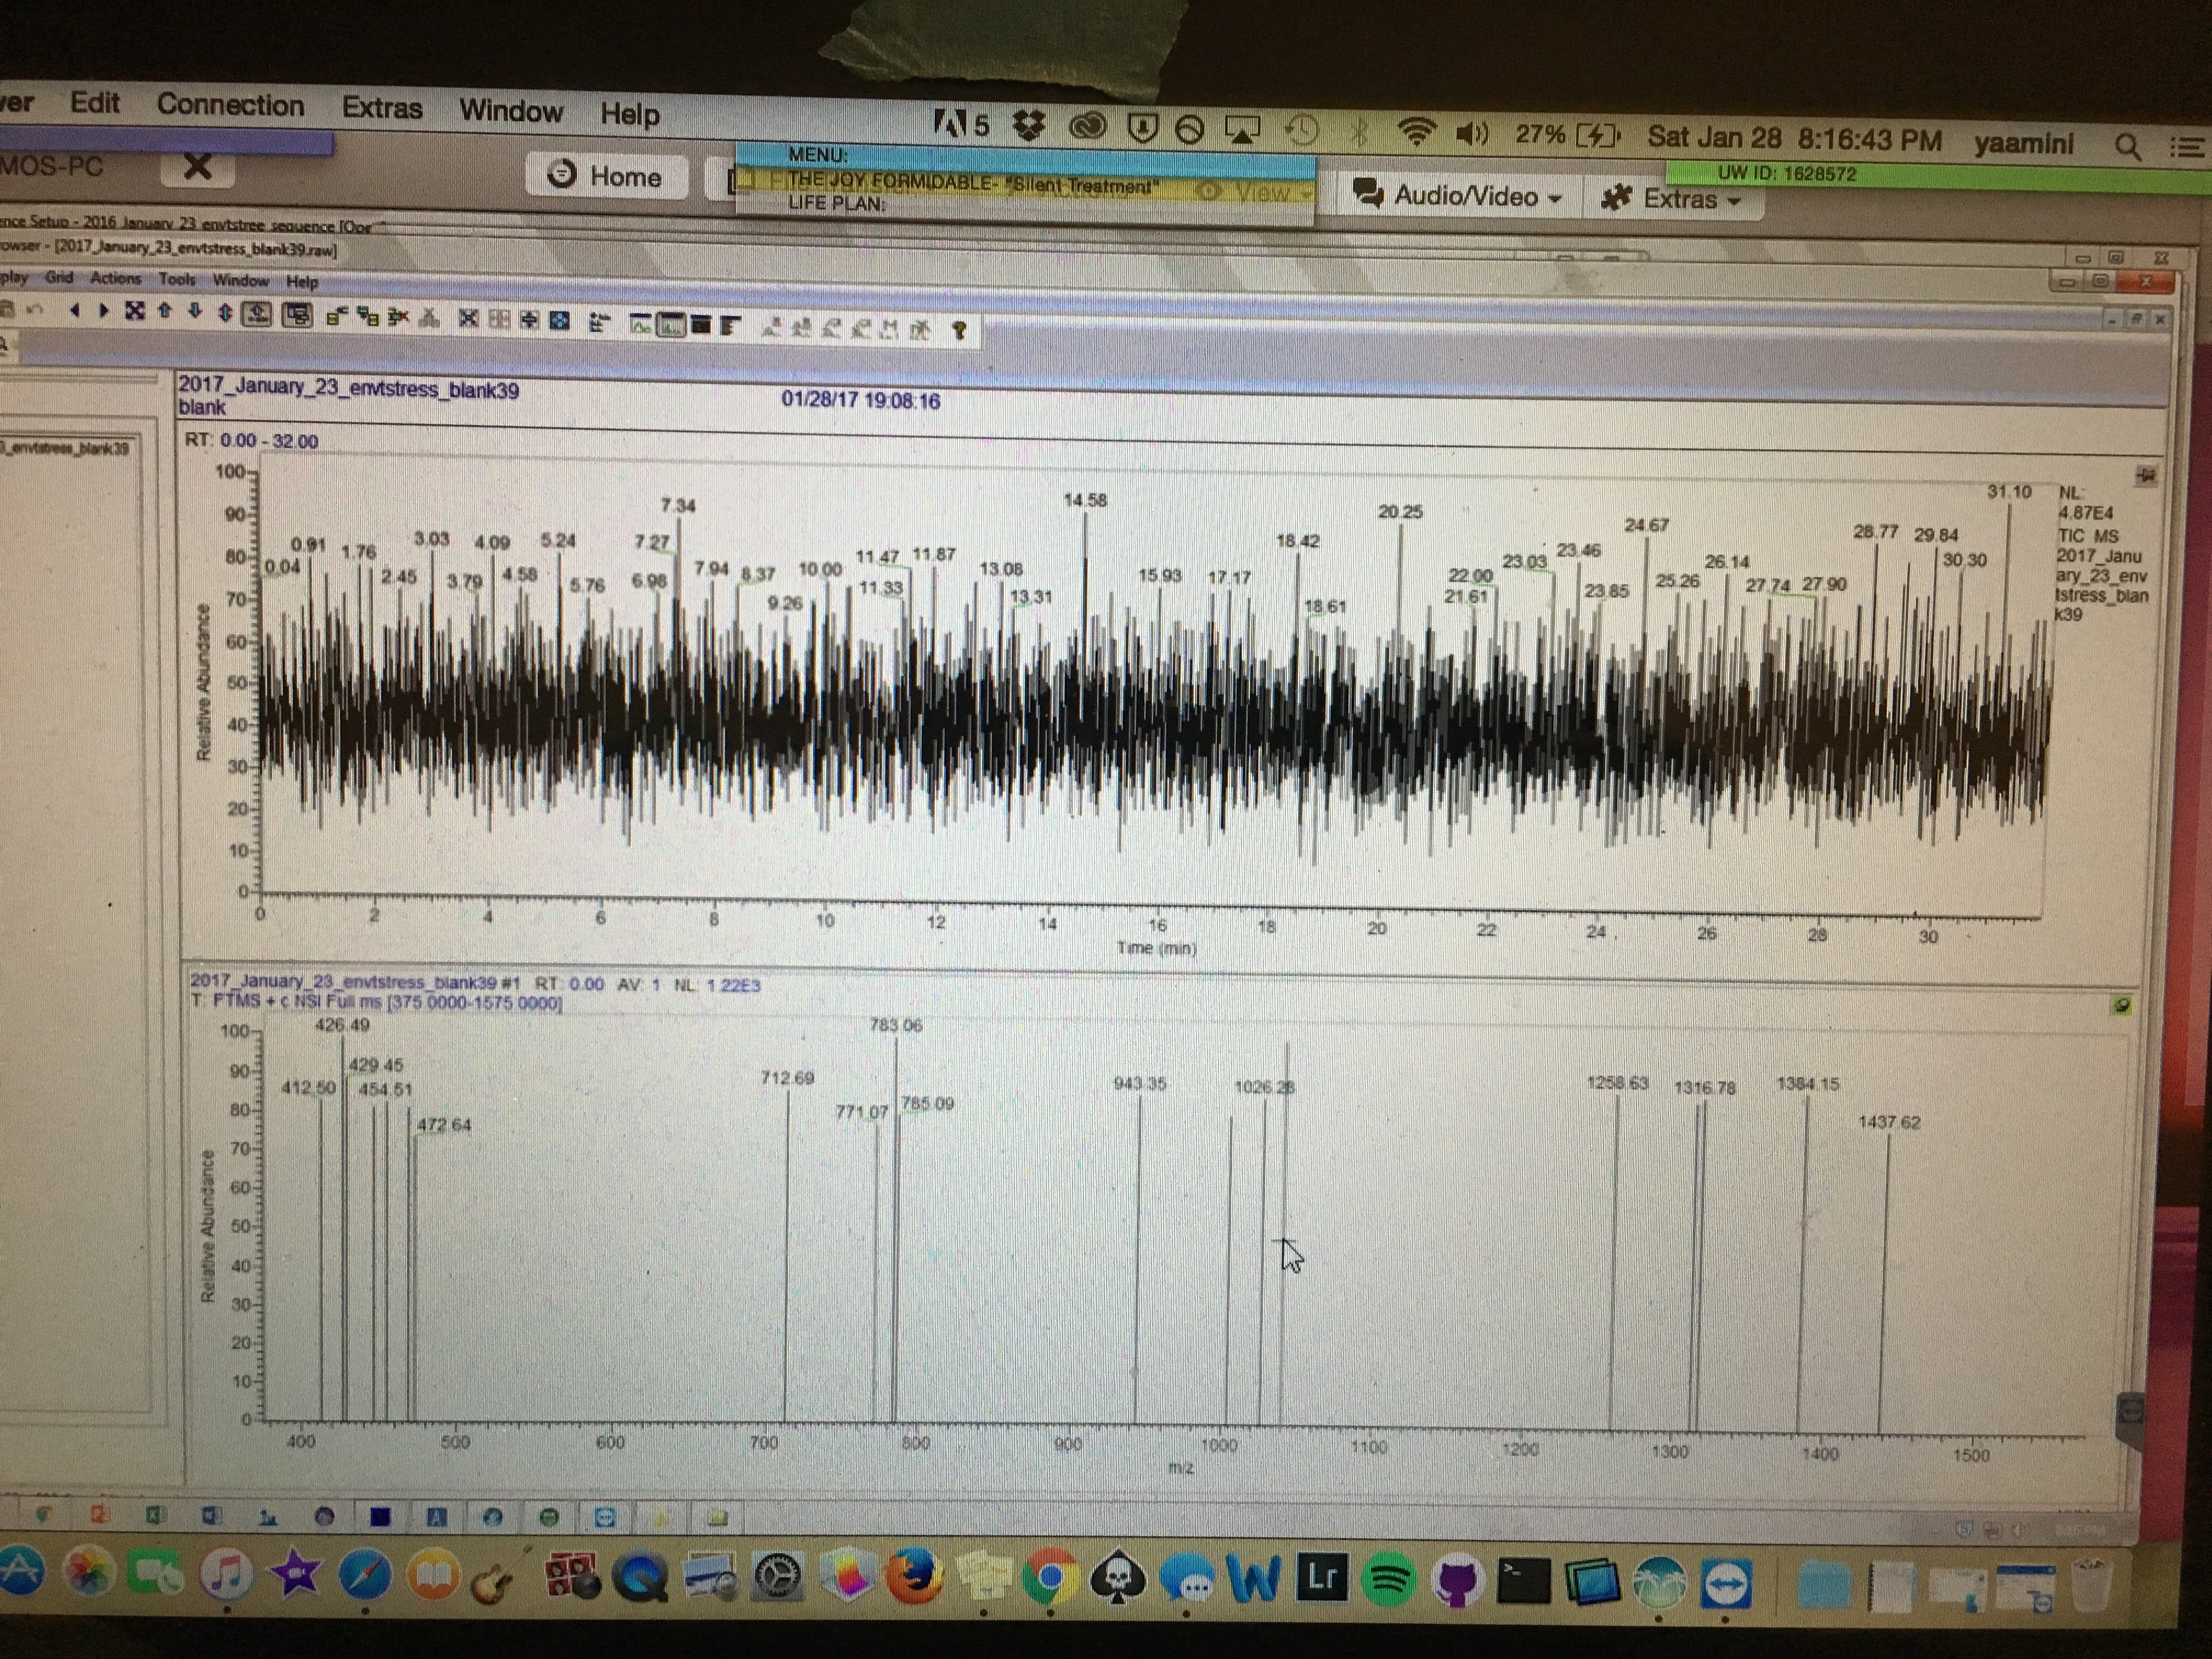Close the MOS-PC session tab
The height and width of the screenshot is (1659, 2212).
click(x=198, y=166)
